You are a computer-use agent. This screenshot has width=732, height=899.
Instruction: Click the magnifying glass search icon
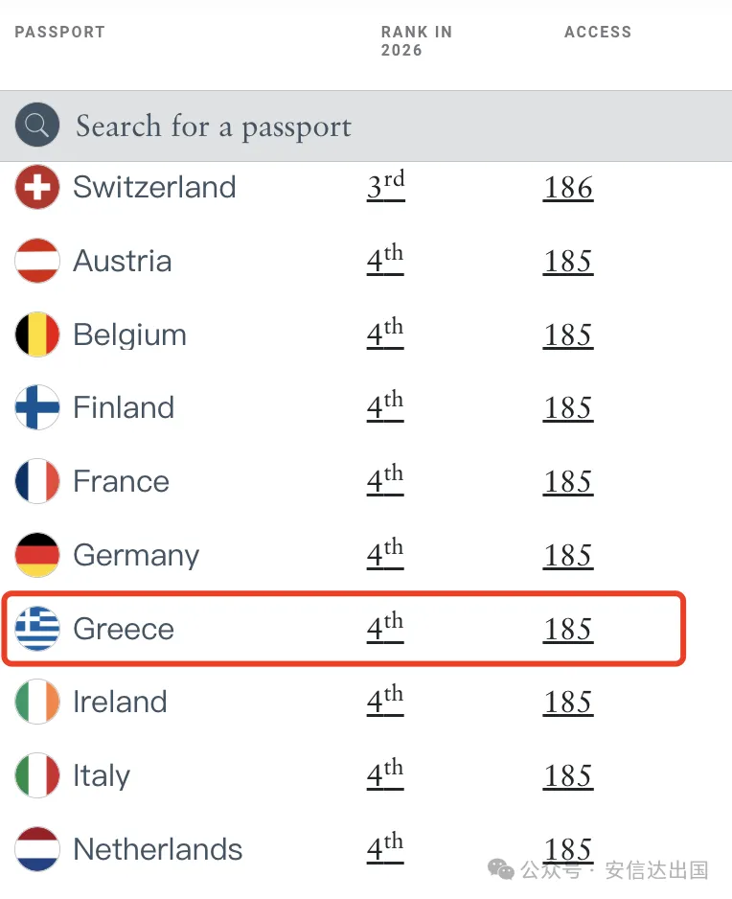37,125
